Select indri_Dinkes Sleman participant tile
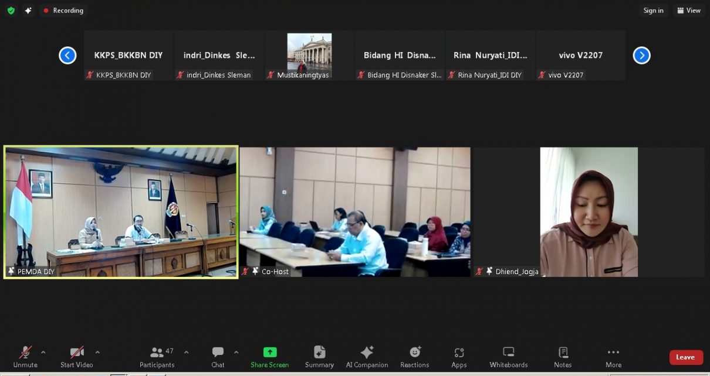The height and width of the screenshot is (376, 710). [219, 56]
